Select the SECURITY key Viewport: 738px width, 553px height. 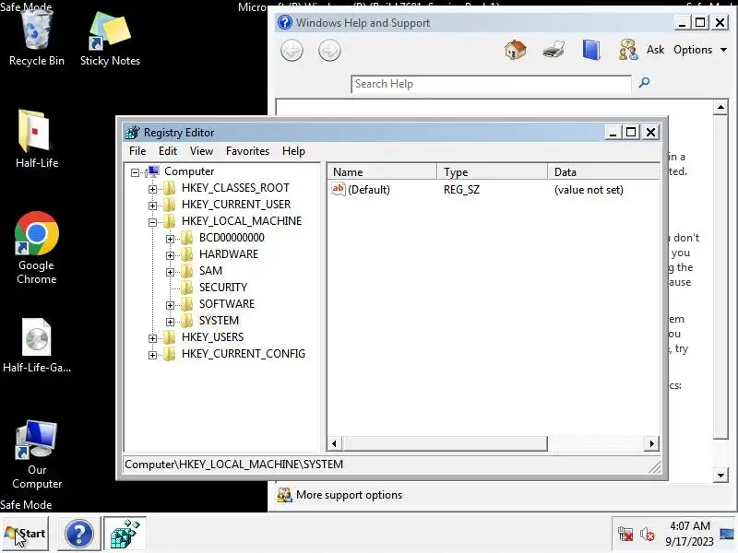click(x=222, y=288)
